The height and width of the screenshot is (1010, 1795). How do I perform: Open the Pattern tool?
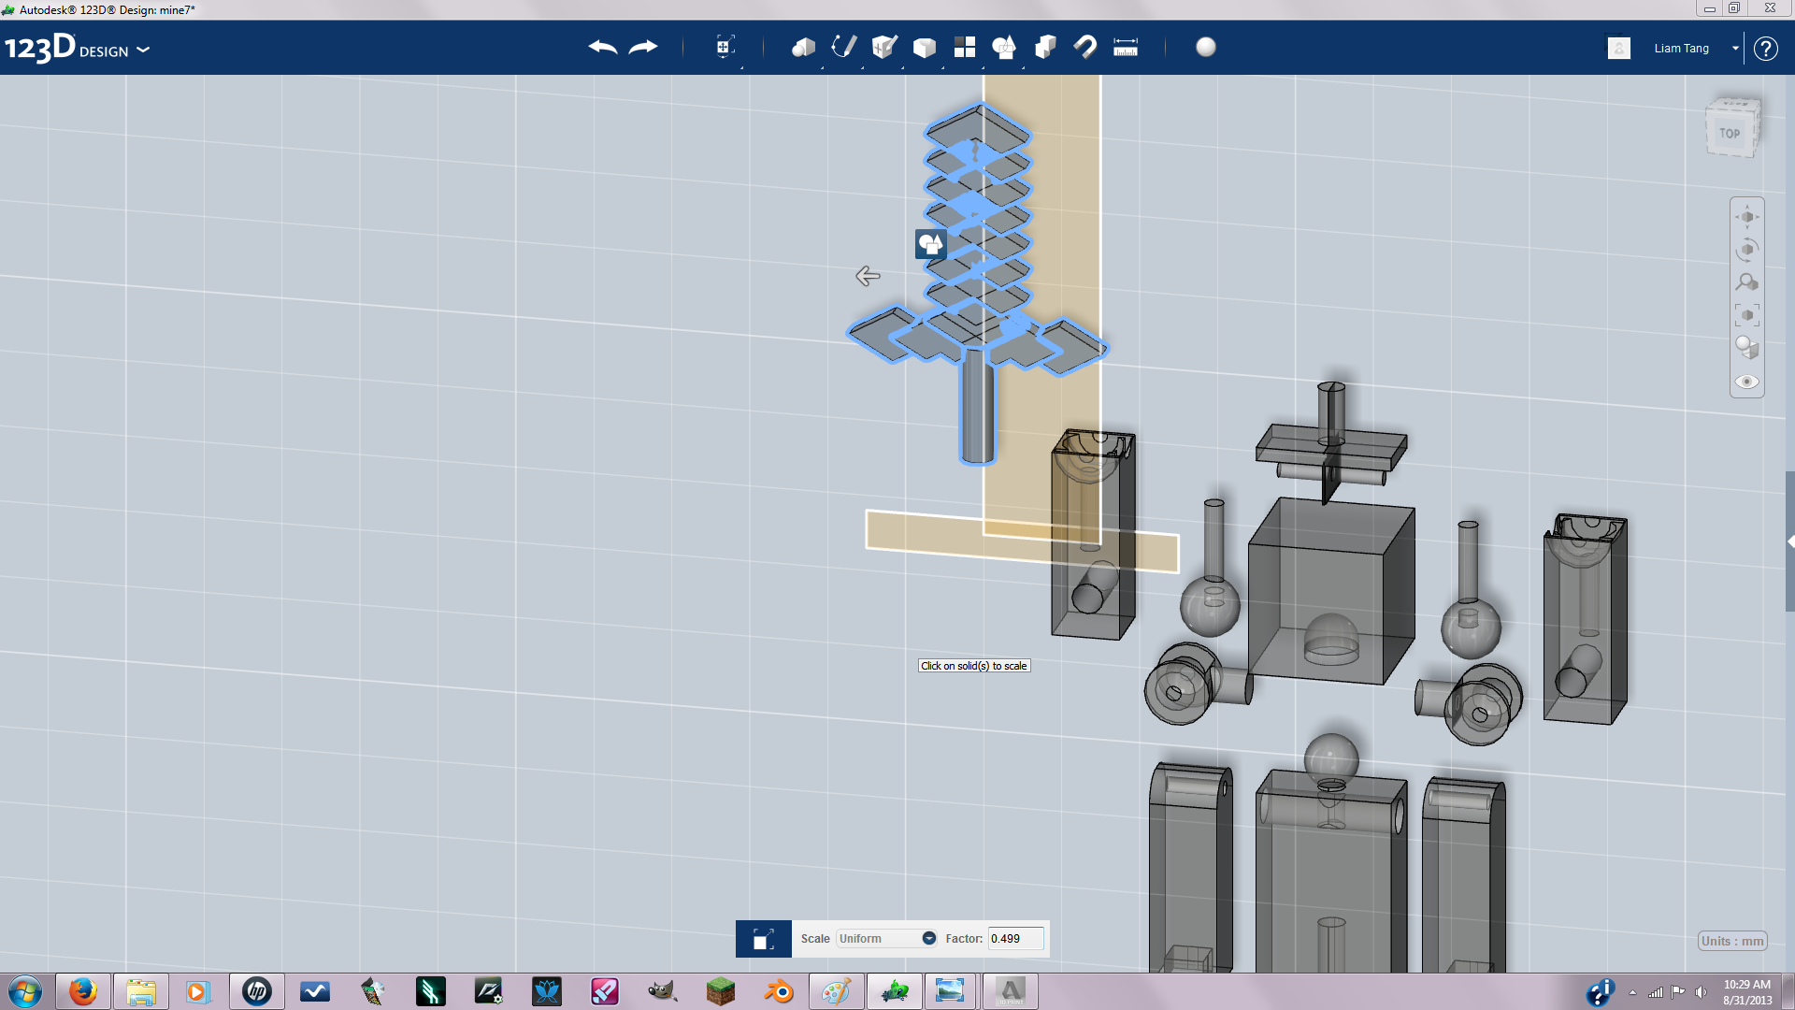964,47
